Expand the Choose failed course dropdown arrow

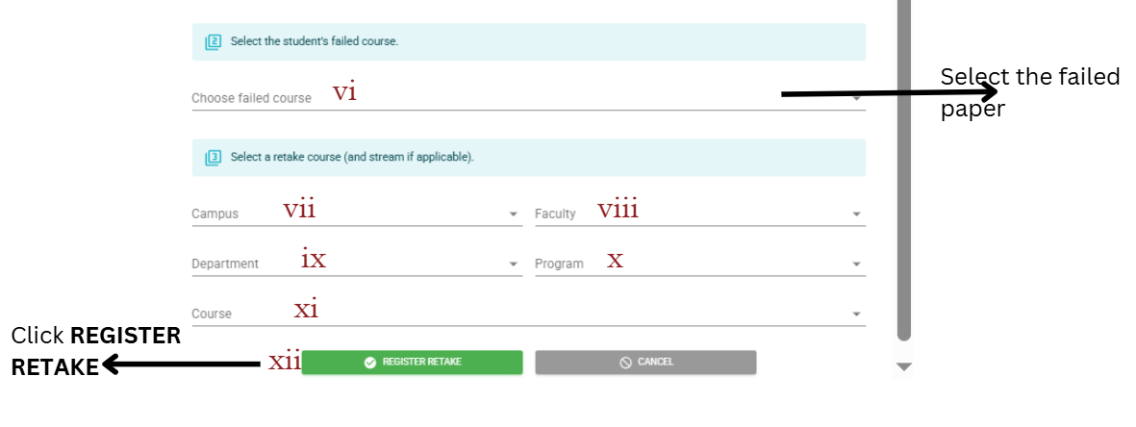pyautogui.click(x=856, y=98)
